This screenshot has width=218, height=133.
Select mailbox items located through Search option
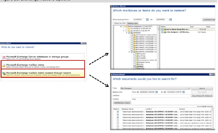43,73
